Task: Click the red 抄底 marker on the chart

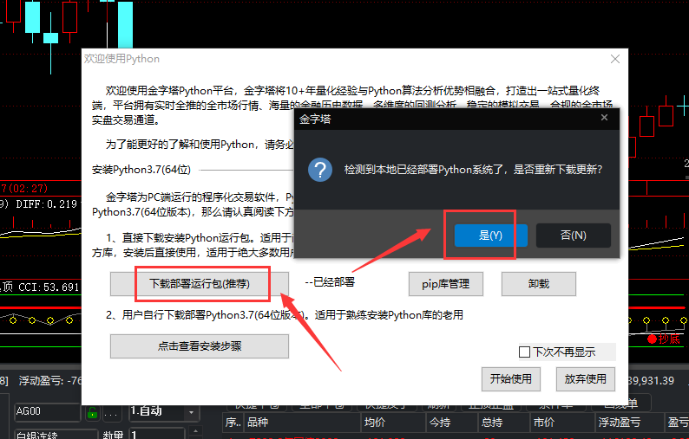Action: tap(664, 339)
